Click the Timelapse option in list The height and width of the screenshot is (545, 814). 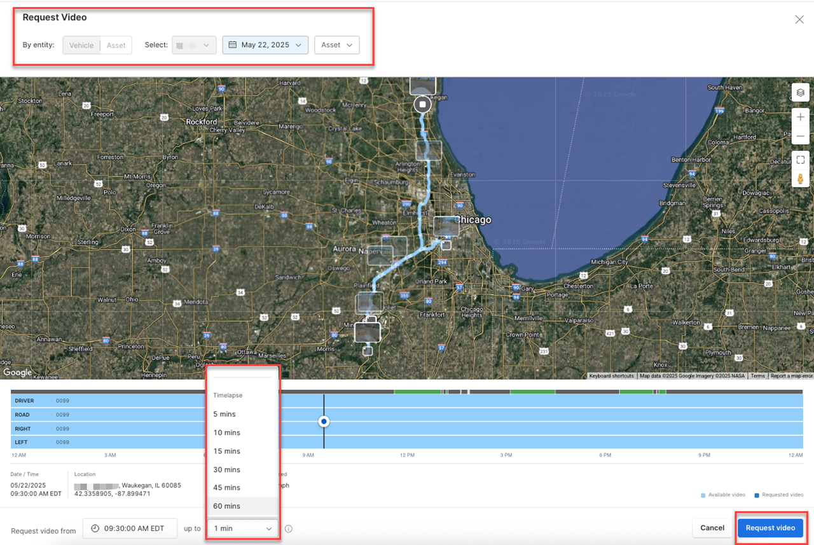click(228, 396)
